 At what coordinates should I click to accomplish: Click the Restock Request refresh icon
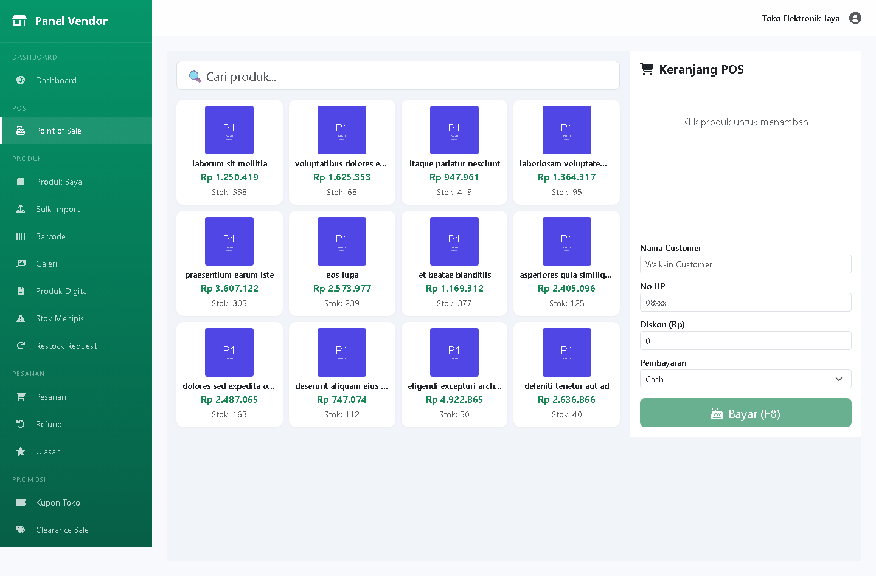21,346
